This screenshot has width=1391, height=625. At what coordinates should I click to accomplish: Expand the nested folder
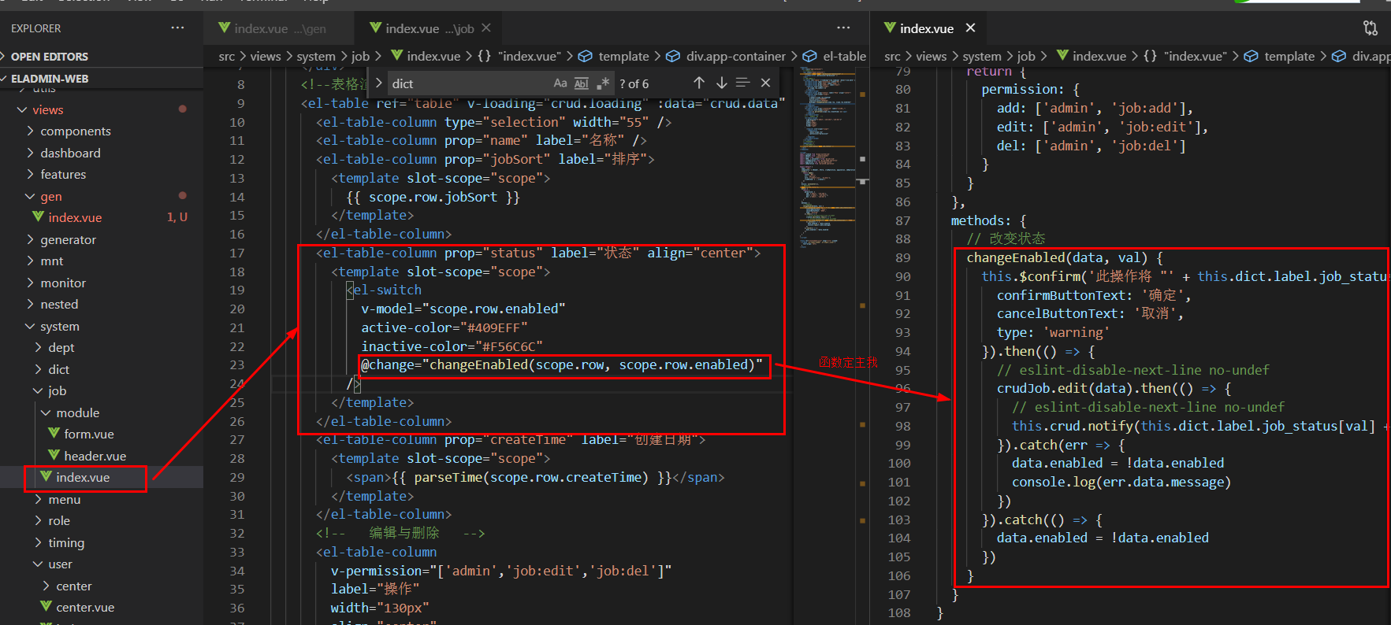(102, 304)
